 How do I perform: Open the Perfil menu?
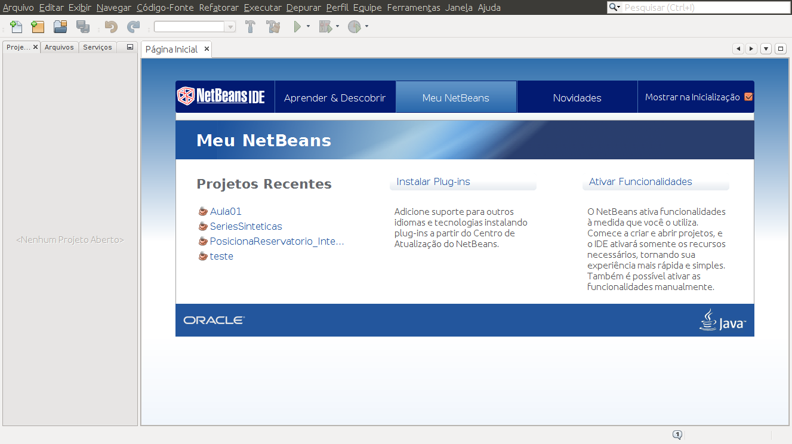(337, 8)
